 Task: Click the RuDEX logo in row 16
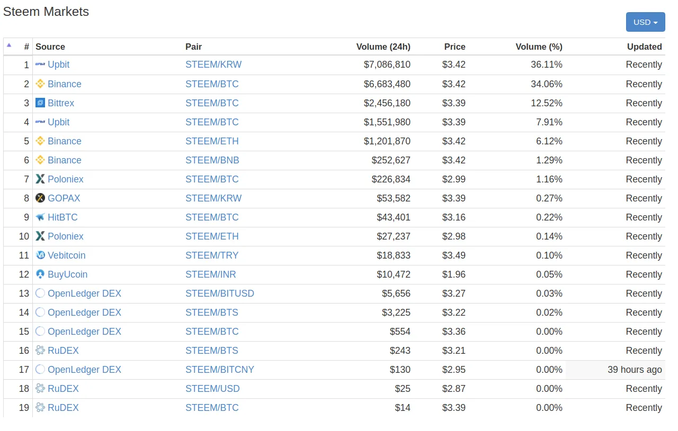pyautogui.click(x=40, y=350)
